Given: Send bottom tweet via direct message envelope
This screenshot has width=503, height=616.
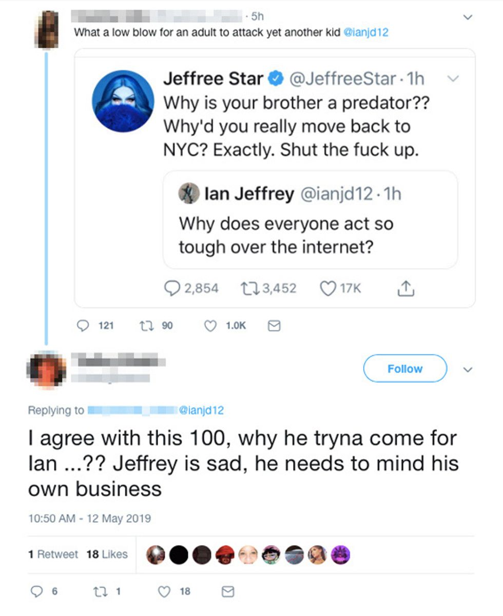Looking at the screenshot, I should pyautogui.click(x=227, y=592).
